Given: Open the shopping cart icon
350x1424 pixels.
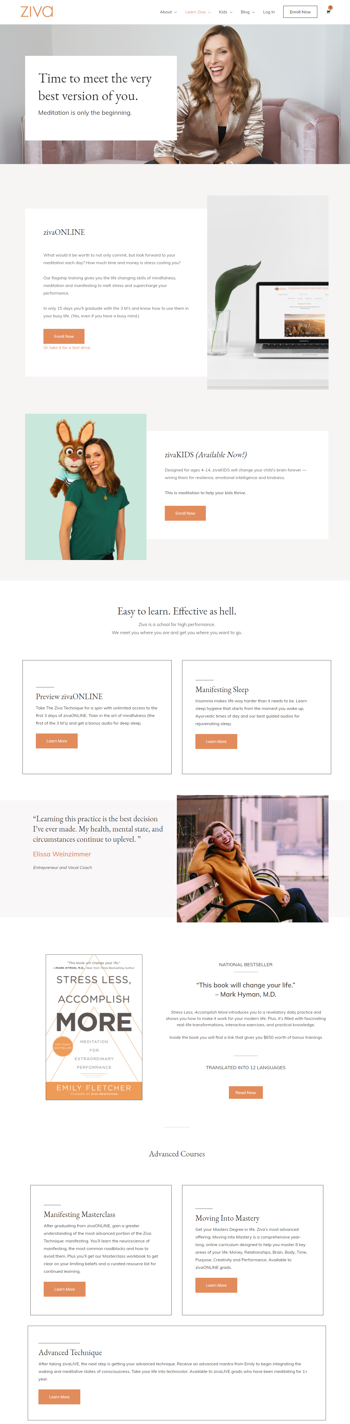Looking at the screenshot, I should point(328,12).
